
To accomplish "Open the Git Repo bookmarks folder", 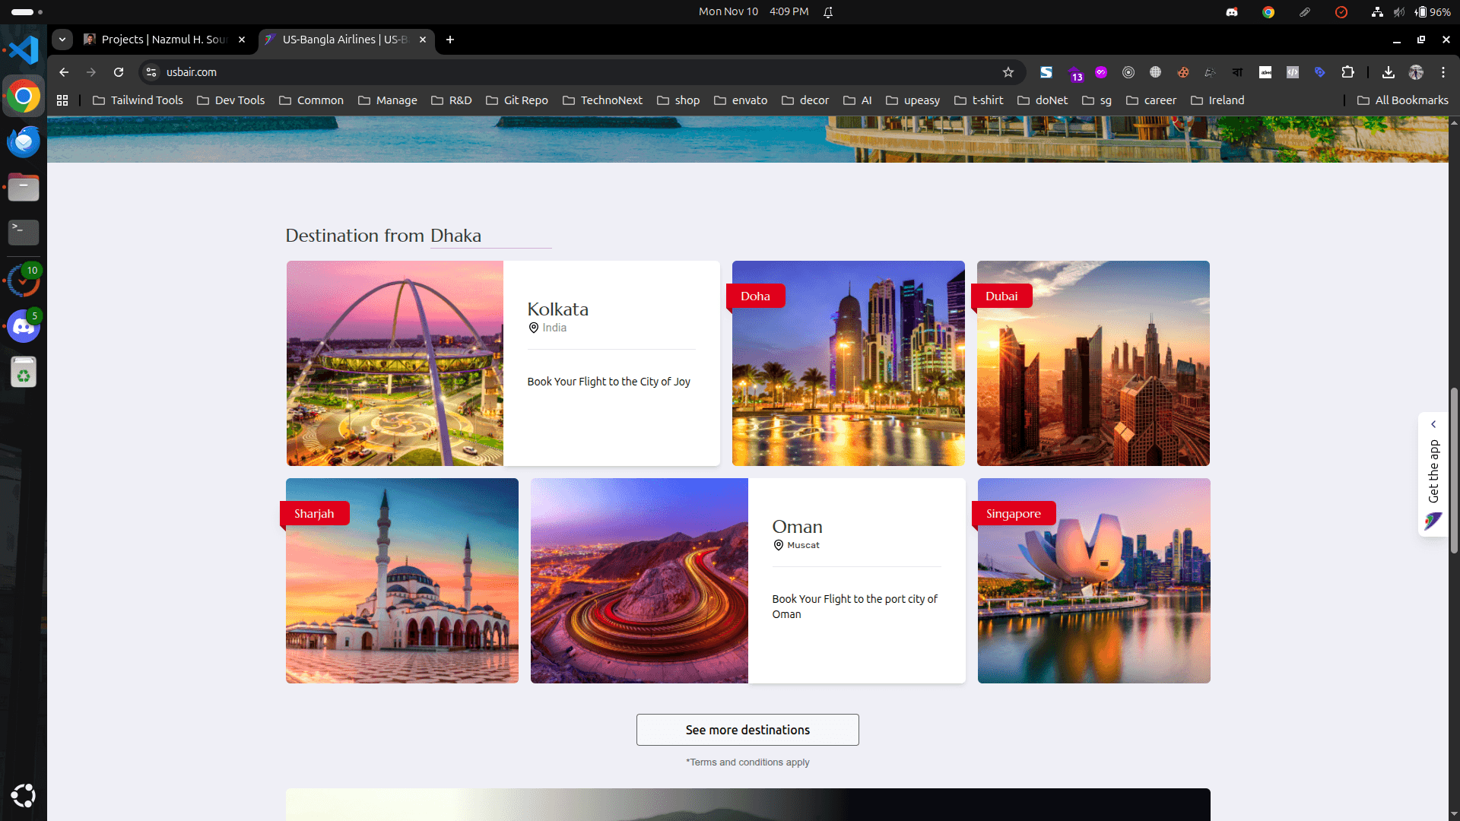I will click(516, 100).
